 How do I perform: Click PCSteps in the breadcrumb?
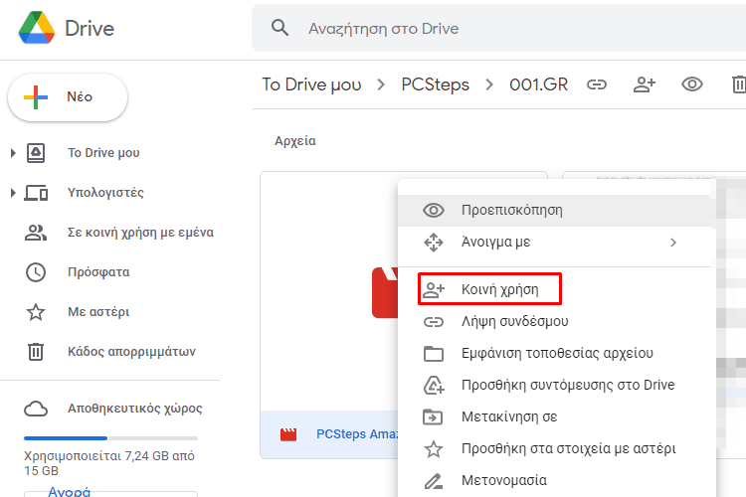tap(435, 84)
